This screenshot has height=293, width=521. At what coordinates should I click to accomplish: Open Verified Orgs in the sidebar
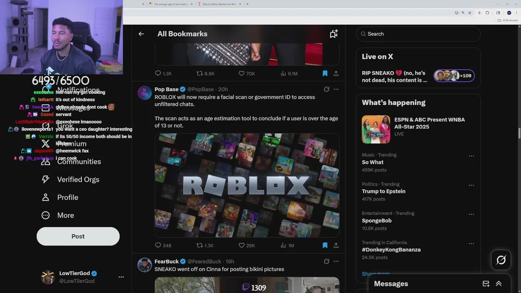point(70,179)
